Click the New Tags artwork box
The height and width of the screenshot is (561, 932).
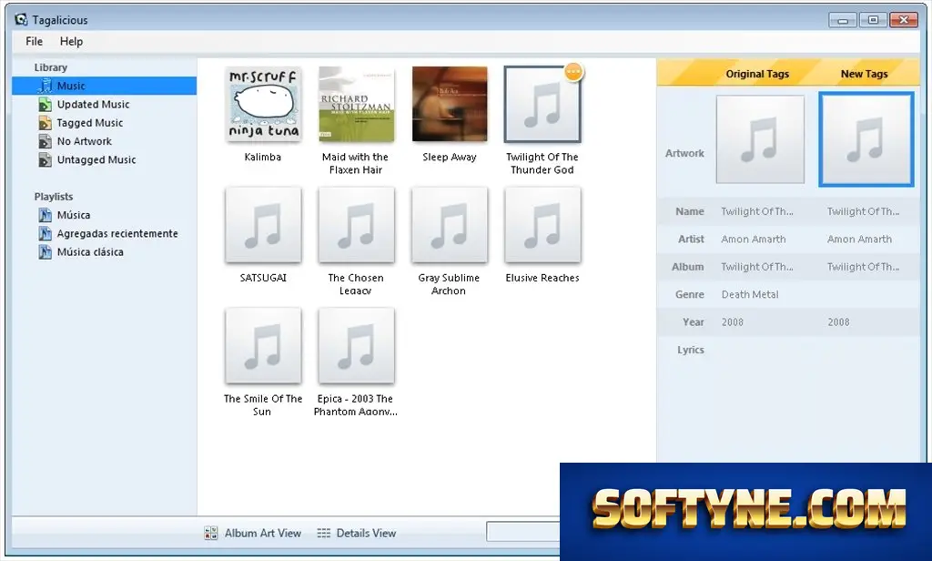click(x=866, y=139)
